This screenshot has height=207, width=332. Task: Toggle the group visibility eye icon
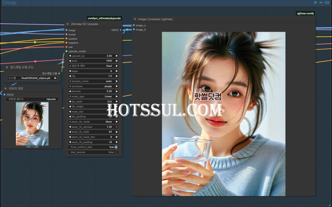(327, 2)
